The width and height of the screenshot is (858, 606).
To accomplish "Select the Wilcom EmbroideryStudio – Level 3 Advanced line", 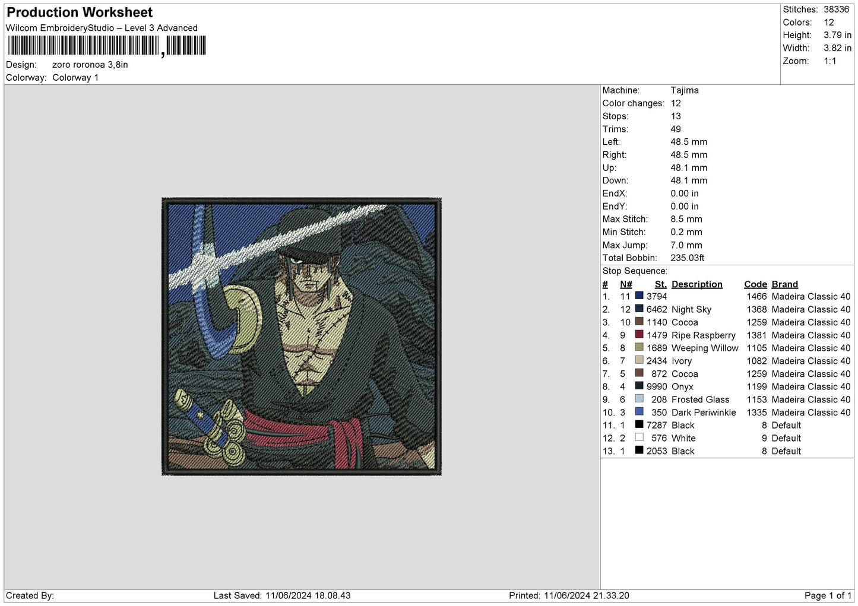I will 102,28.
